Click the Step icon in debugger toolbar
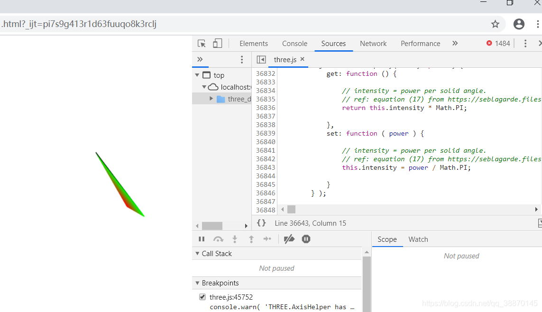Viewport: 542px width, 312px height. point(267,239)
